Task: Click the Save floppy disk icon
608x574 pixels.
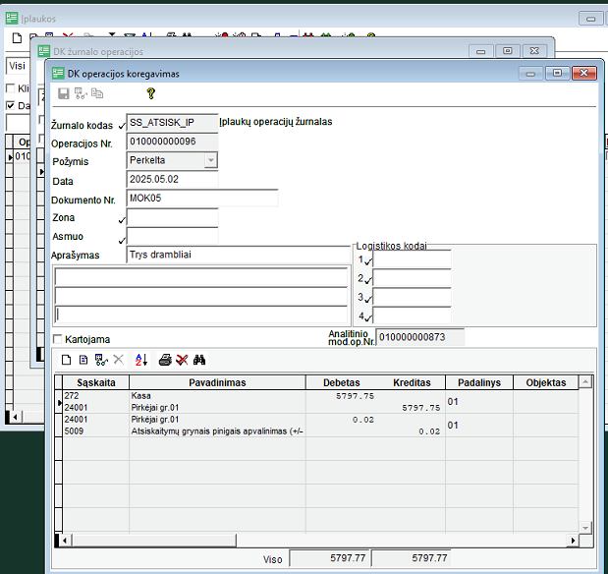Action: [x=63, y=93]
